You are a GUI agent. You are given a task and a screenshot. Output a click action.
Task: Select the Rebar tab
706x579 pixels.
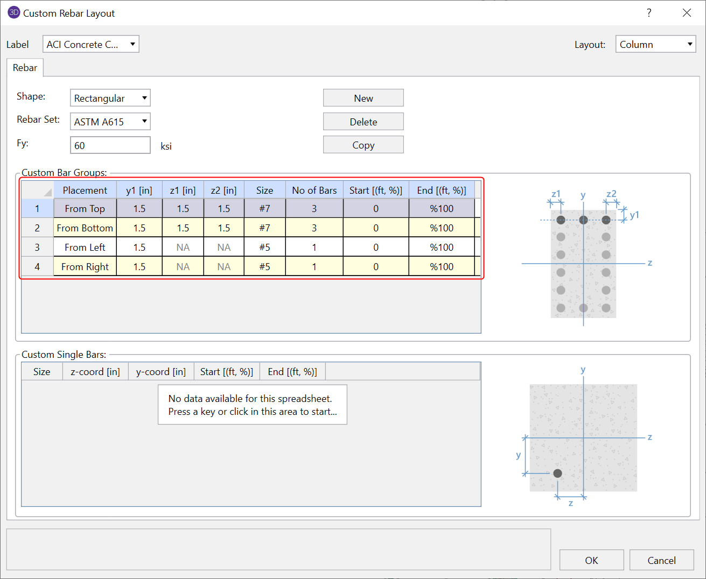click(25, 68)
